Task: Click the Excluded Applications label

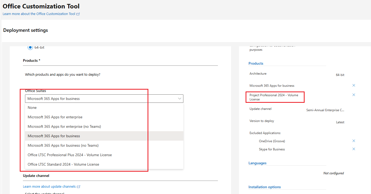Action: tap(265, 133)
